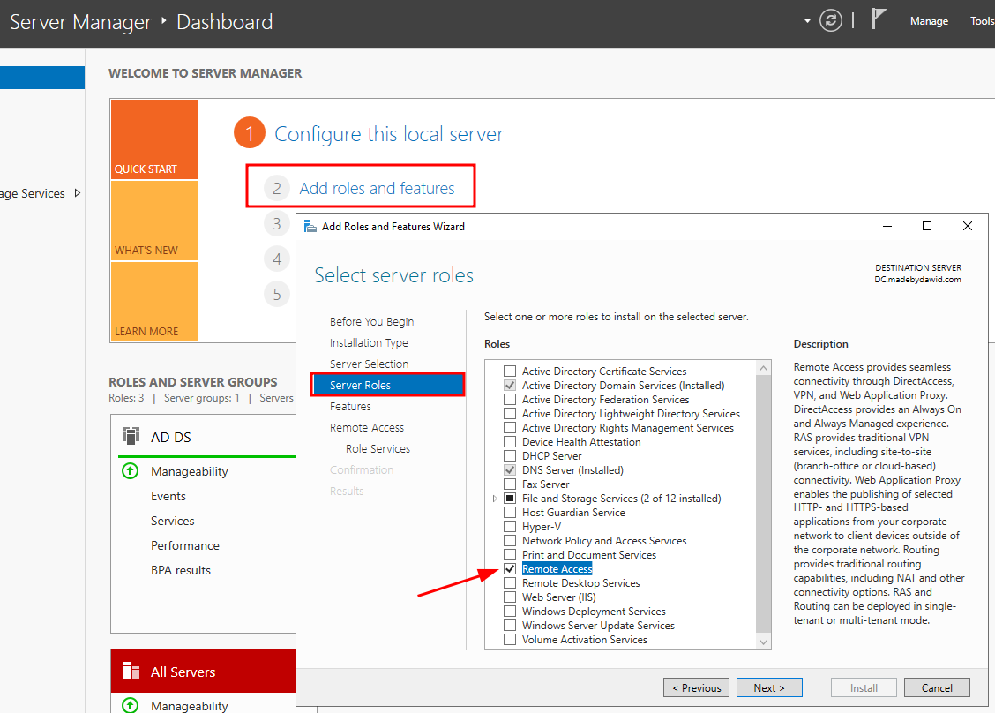Open AD DS Events

tap(168, 496)
